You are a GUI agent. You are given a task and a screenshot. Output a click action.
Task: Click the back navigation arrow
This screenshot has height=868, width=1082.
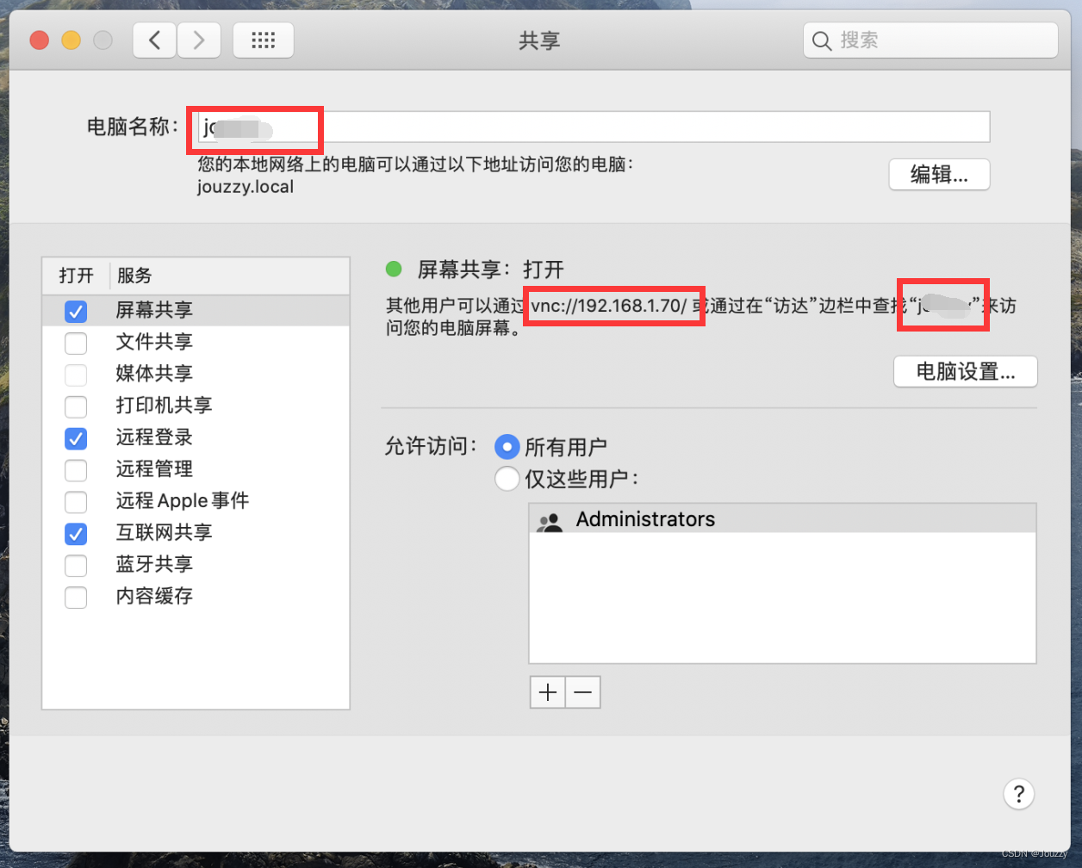153,40
